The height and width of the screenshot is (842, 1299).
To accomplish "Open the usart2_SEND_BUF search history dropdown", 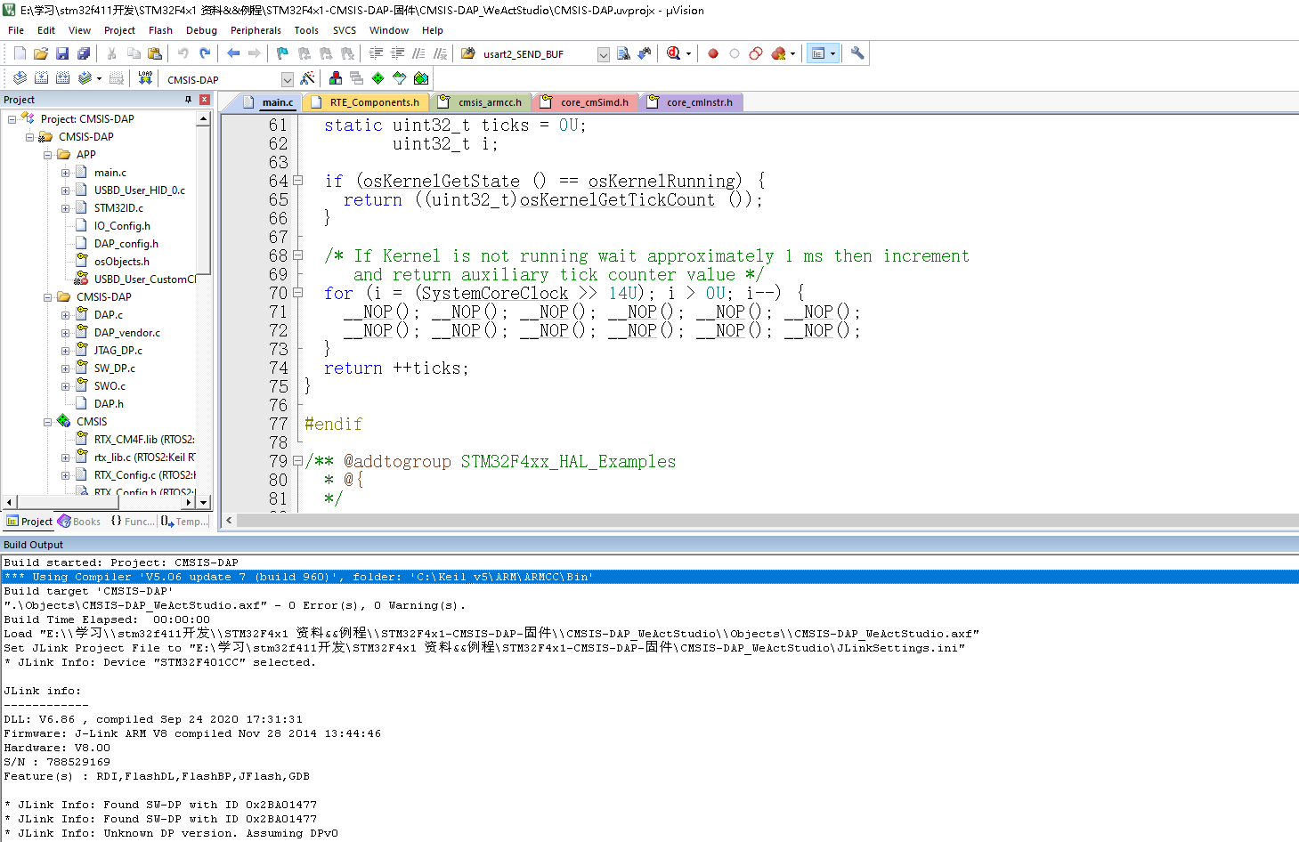I will click(x=602, y=53).
